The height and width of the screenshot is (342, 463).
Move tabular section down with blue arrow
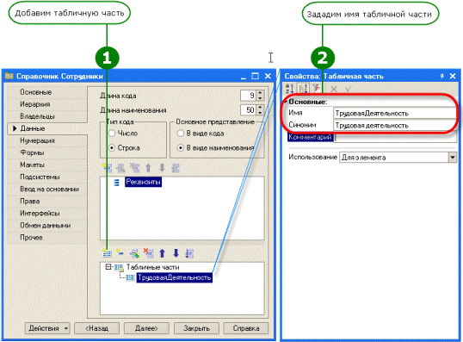(x=176, y=253)
